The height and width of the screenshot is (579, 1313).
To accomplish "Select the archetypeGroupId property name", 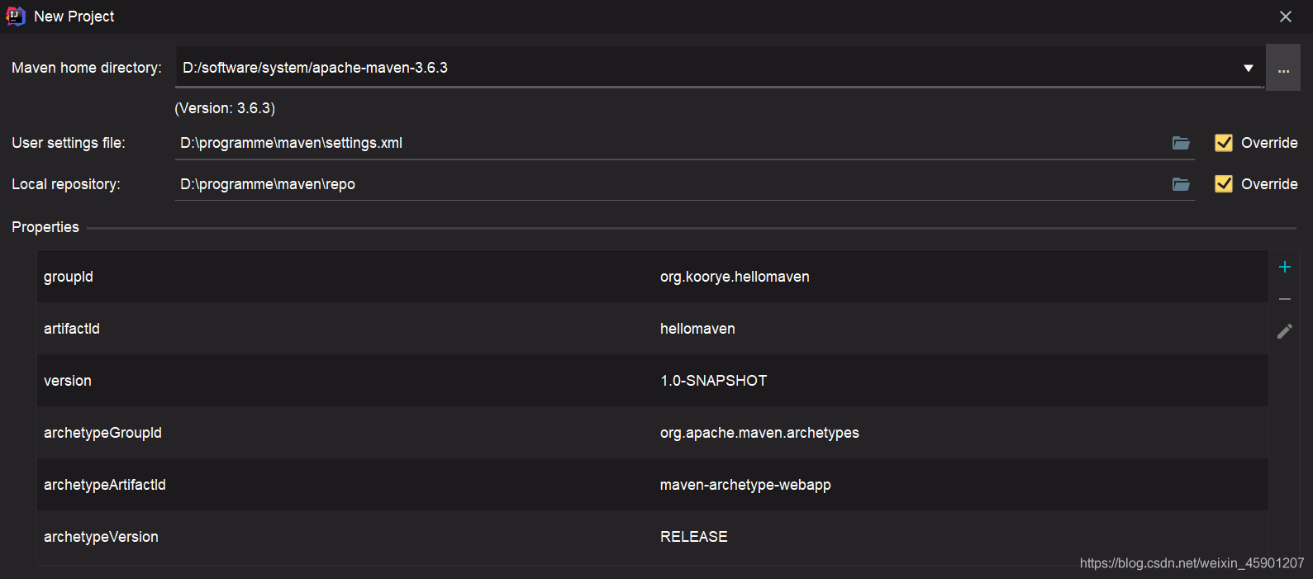I will click(102, 433).
